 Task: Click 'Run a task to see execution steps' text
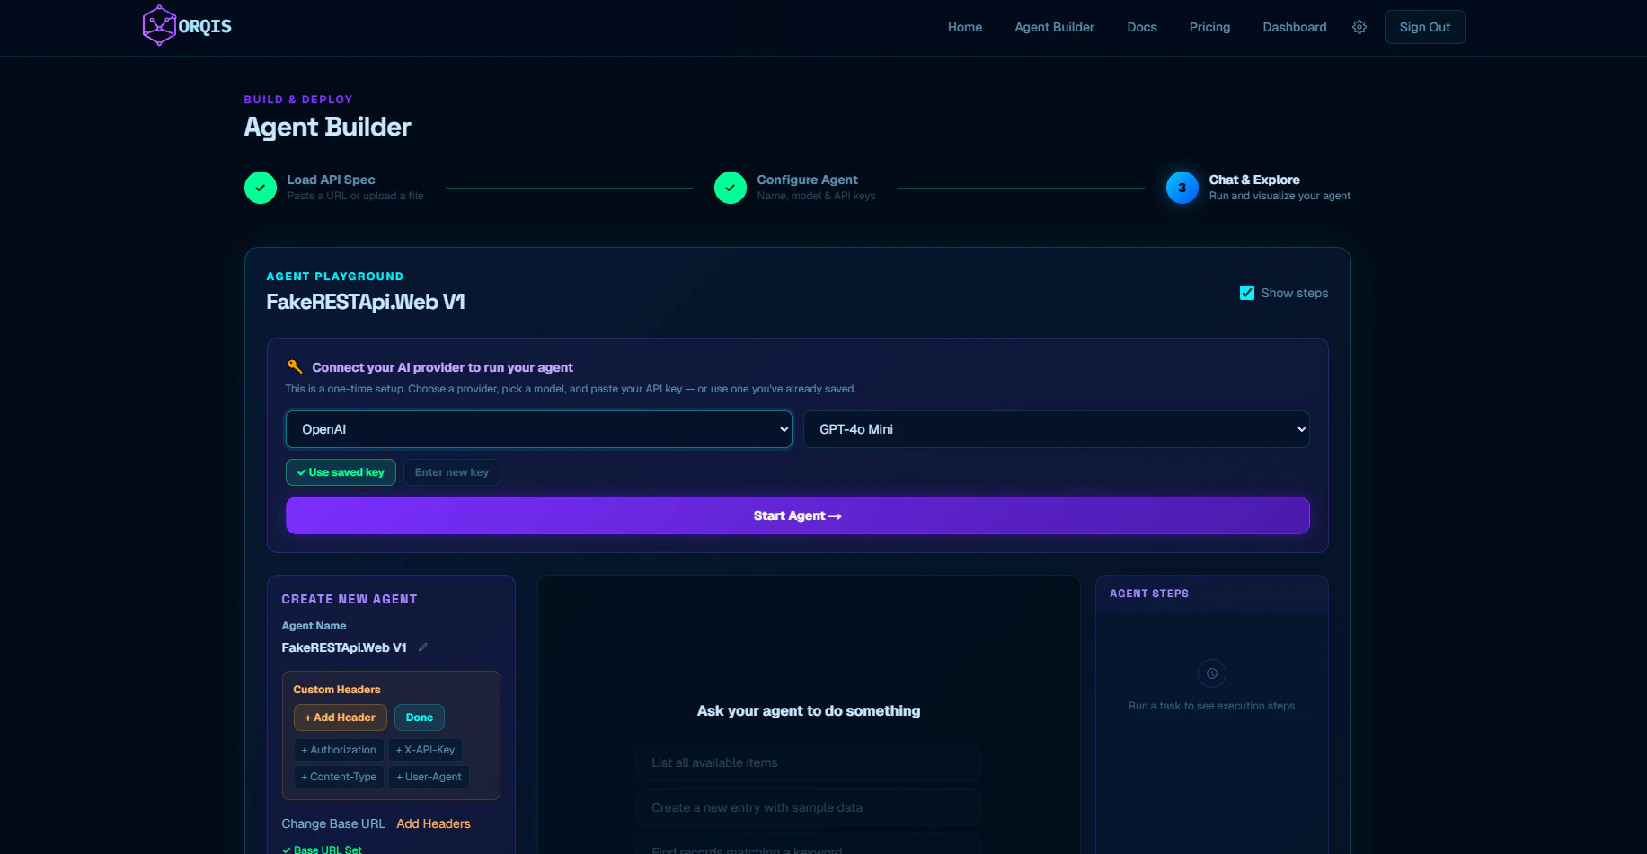[1211, 706]
